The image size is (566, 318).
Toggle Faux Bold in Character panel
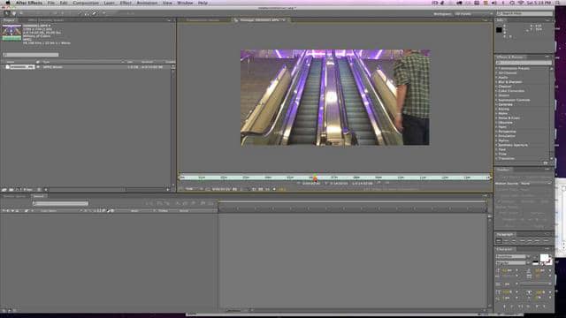tap(504, 307)
